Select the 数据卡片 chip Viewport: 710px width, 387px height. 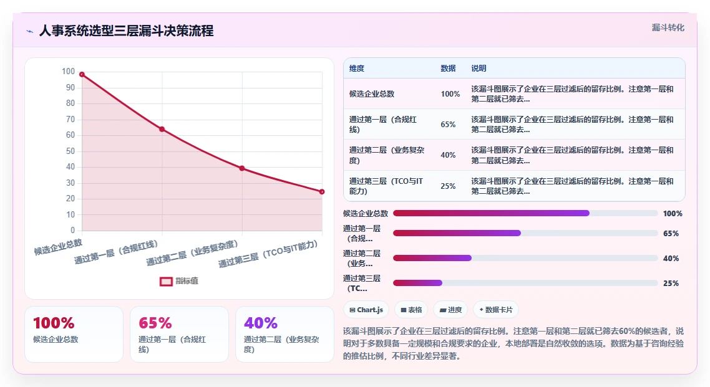pyautogui.click(x=496, y=310)
